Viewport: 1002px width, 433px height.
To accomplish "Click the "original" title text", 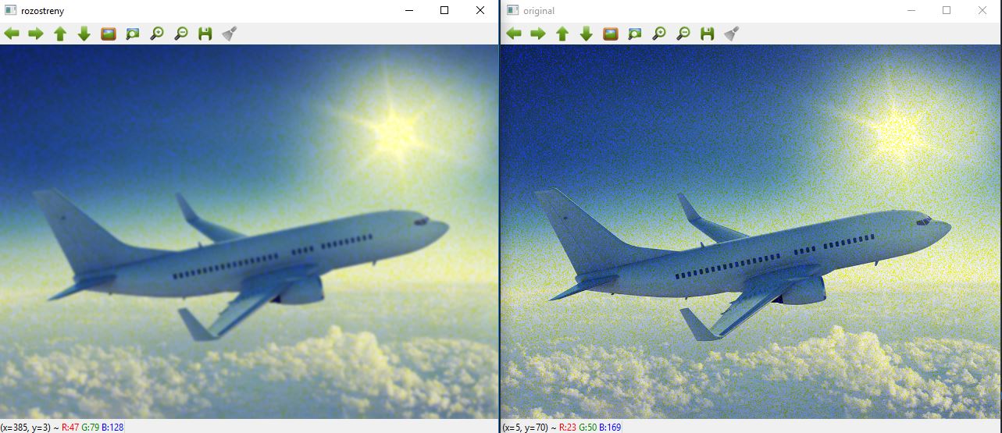I will point(538,10).
